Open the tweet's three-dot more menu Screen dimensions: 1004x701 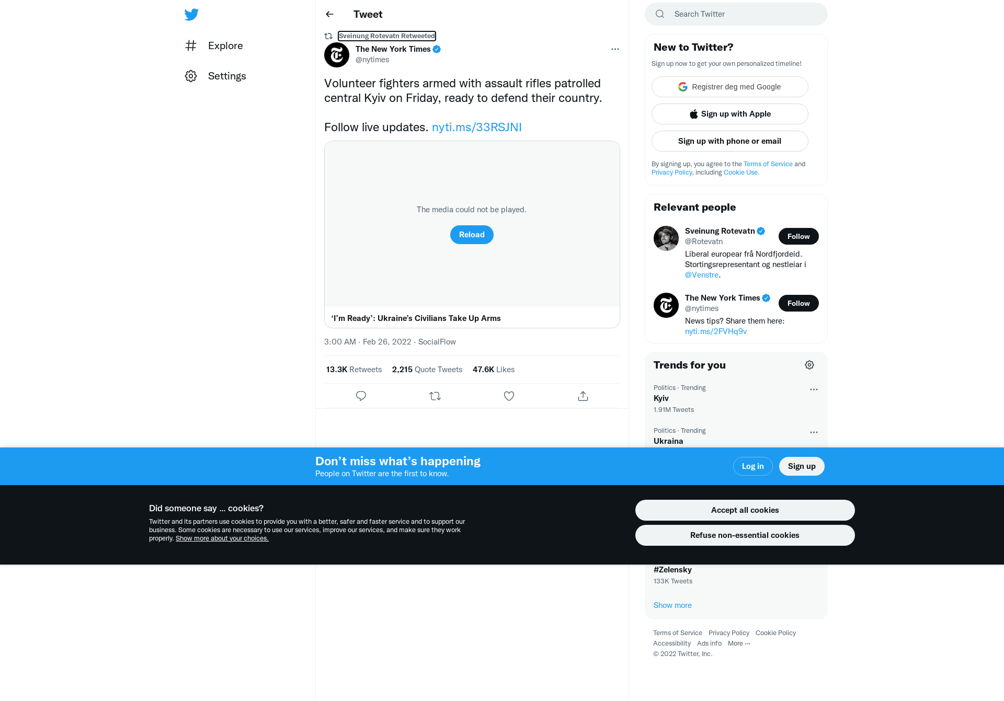pyautogui.click(x=615, y=49)
